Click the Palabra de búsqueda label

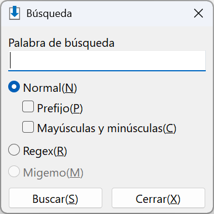tap(61, 43)
